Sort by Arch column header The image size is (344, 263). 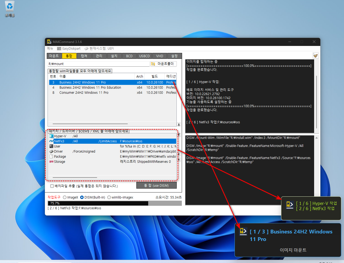pyautogui.click(x=140, y=77)
